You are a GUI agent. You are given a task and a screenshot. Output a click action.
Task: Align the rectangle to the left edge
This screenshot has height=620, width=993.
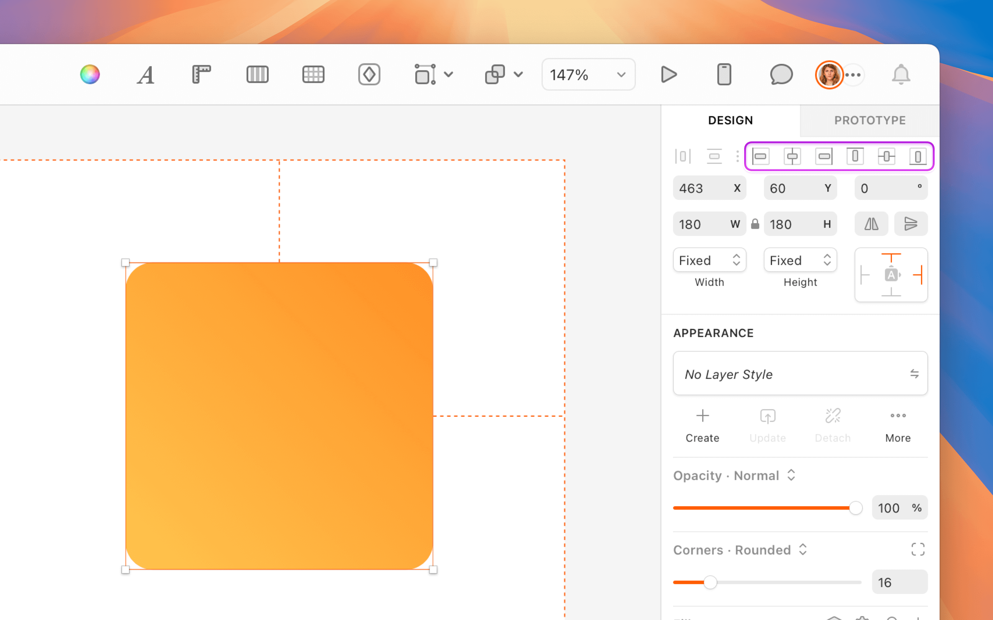click(761, 156)
